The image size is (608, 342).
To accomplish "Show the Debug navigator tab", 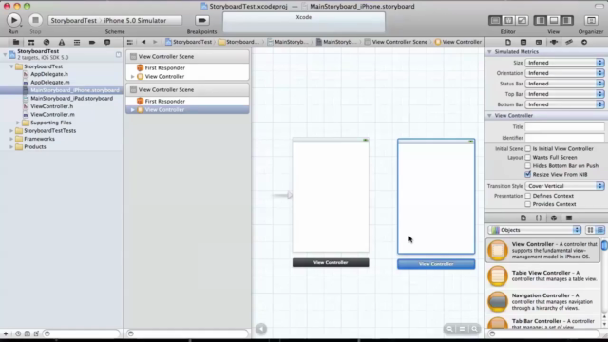I will [x=77, y=42].
